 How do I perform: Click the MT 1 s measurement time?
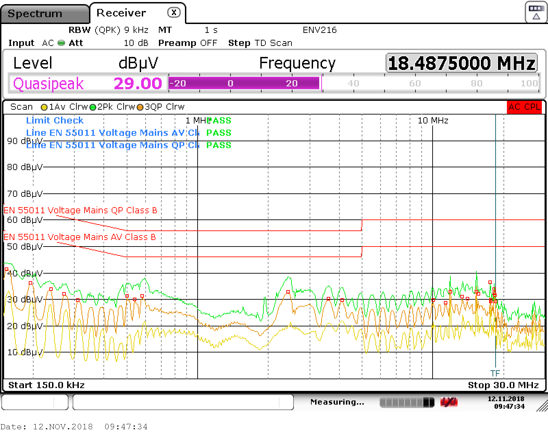click(x=188, y=30)
